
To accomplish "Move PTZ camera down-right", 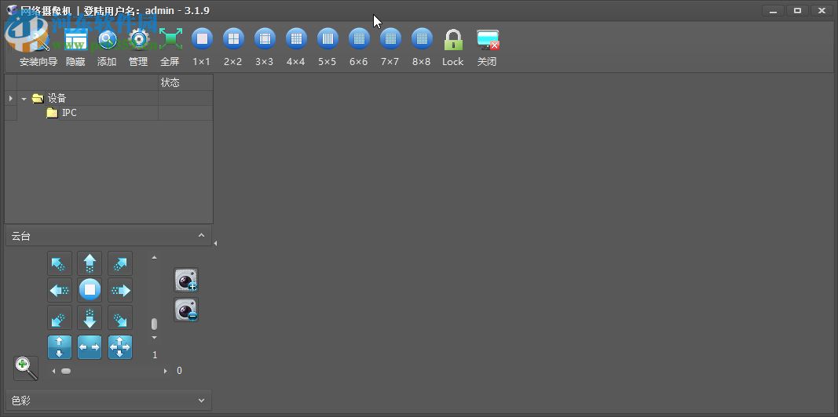I will (120, 318).
